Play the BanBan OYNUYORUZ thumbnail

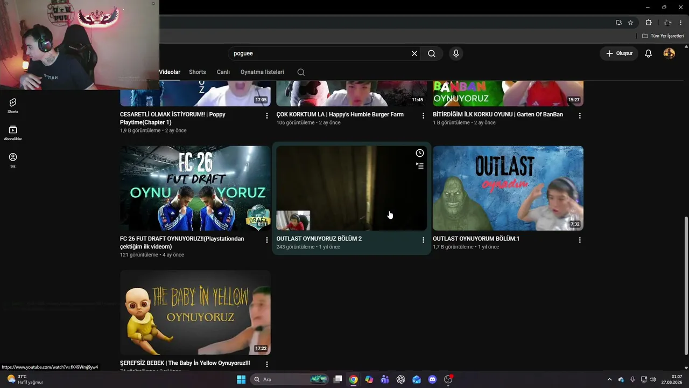[508, 93]
